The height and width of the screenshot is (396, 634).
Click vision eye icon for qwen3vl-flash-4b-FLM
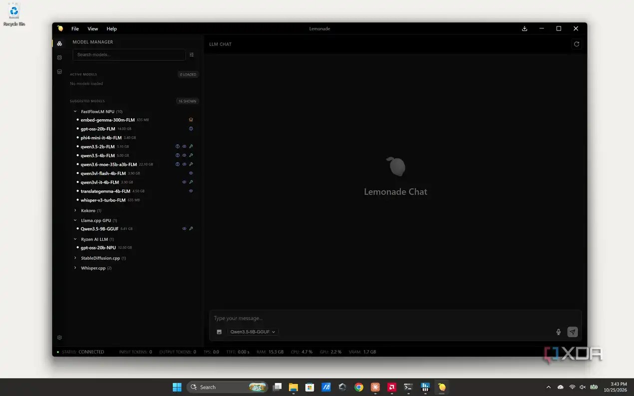191,174
